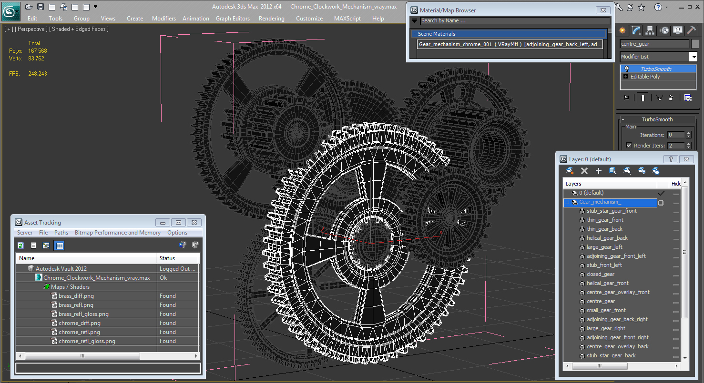Switch Asset Tracking to Tree View icon
The width and height of the screenshot is (704, 383).
[46, 246]
